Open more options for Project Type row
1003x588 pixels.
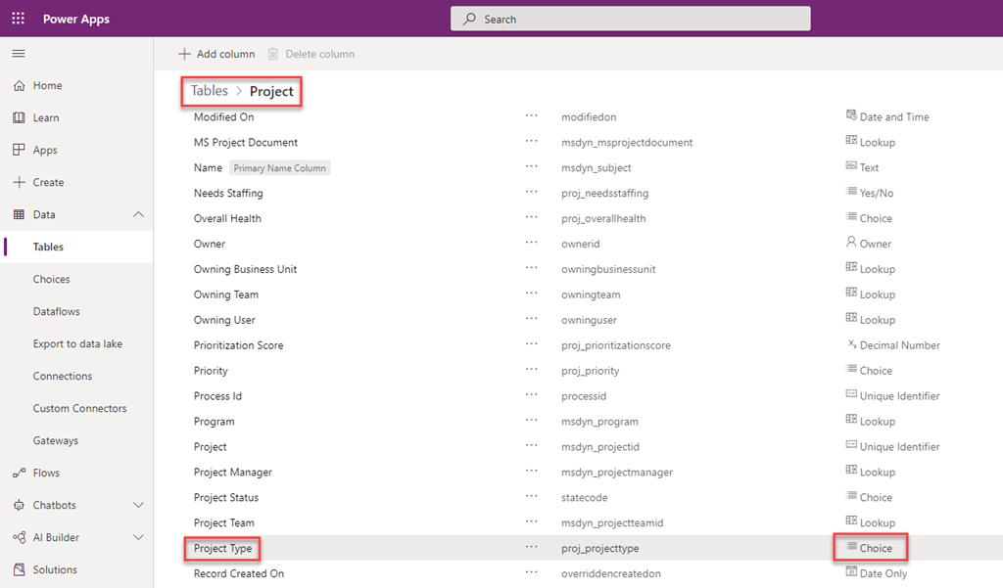(x=532, y=548)
